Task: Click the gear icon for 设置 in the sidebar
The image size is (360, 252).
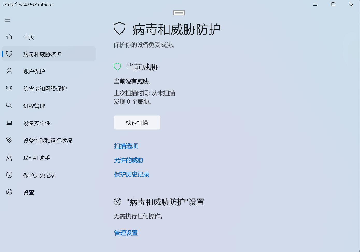Action: tap(9, 192)
